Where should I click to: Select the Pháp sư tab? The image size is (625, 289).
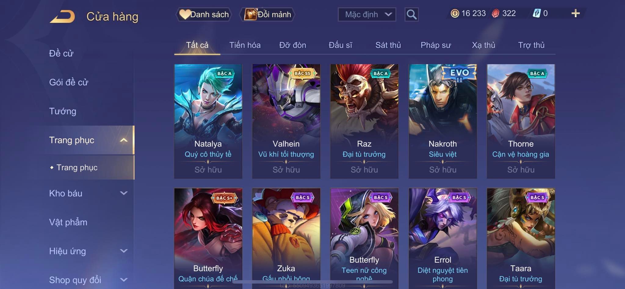coord(435,45)
